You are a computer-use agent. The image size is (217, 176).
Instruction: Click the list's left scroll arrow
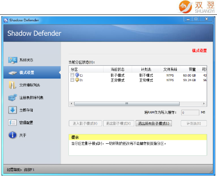coord(72,103)
